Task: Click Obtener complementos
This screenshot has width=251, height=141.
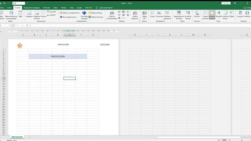Action: (x=70, y=13)
